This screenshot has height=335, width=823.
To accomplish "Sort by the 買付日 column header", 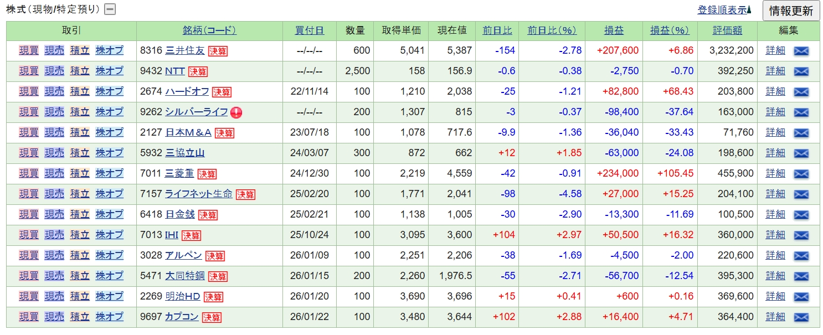I will point(310,30).
